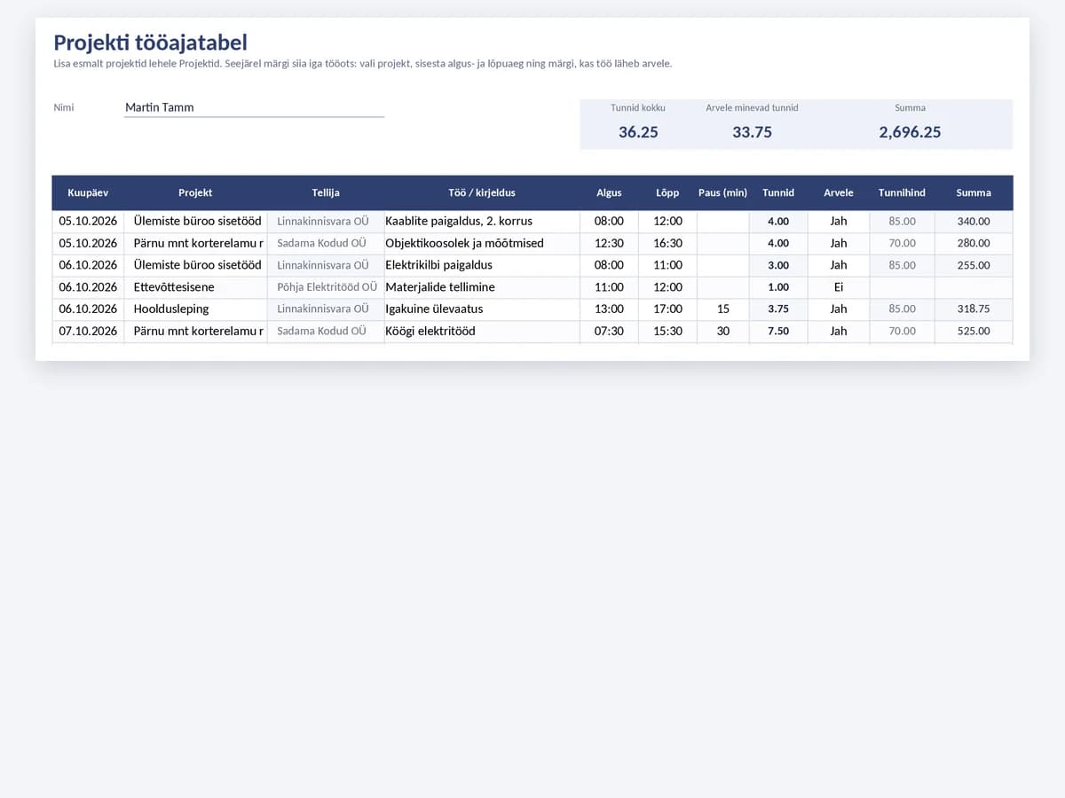This screenshot has height=798, width=1065.
Task: Click the Lõpp column header
Action: click(x=667, y=192)
